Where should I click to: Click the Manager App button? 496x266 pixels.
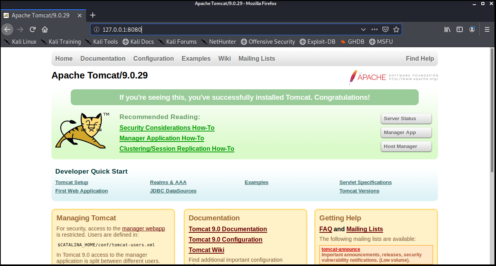point(406,133)
